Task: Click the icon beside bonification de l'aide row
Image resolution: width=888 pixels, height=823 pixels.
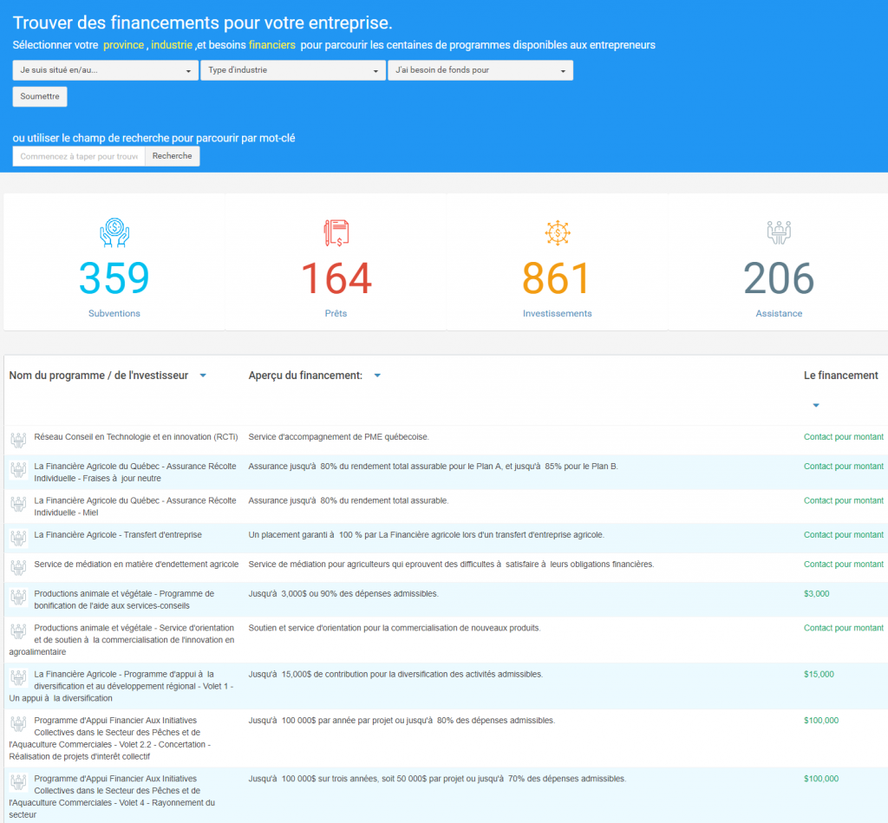Action: pos(19,597)
